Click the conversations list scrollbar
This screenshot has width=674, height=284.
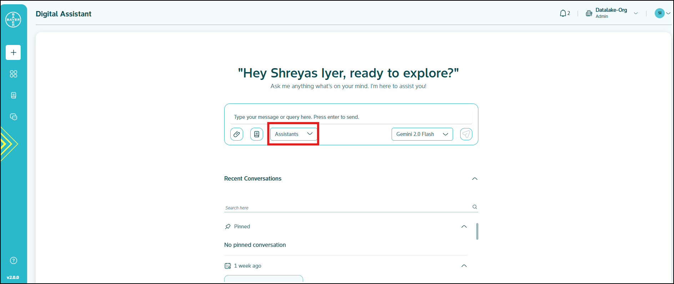click(477, 232)
